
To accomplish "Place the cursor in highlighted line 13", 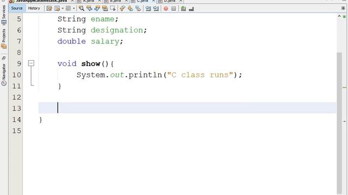I will (x=187, y=108).
